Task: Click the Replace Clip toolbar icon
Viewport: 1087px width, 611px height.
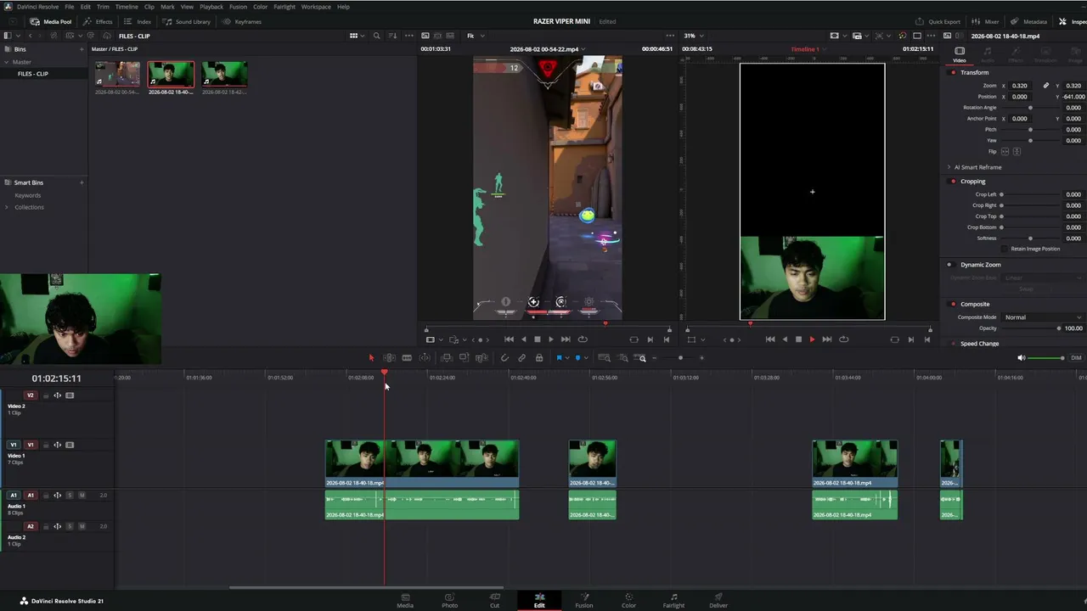Action: (482, 358)
